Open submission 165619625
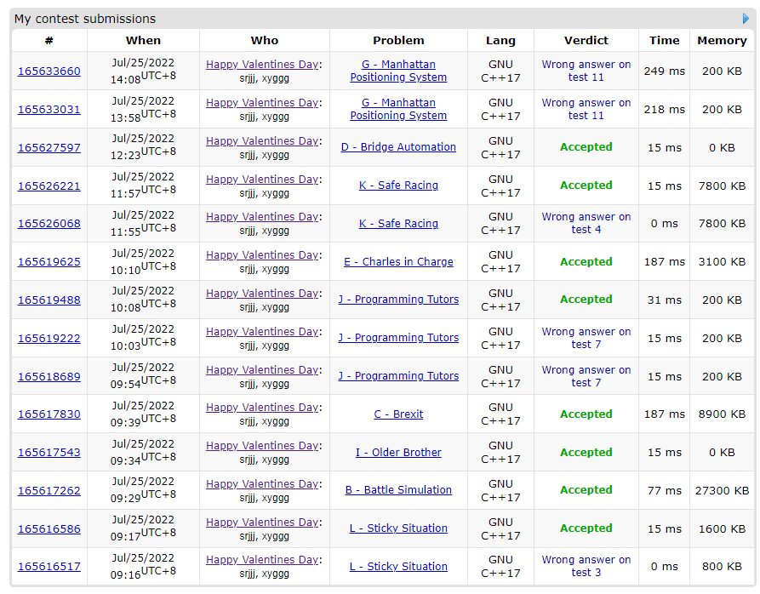Image resolution: width=760 pixels, height=594 pixels. [49, 262]
